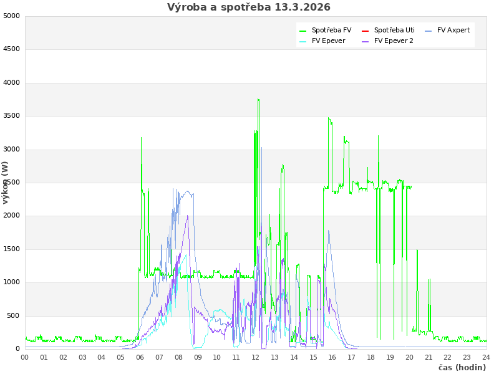The height and width of the screenshot is (374, 499).
Task: Select hour 24 tick on the x-axis
Action: 487,357
